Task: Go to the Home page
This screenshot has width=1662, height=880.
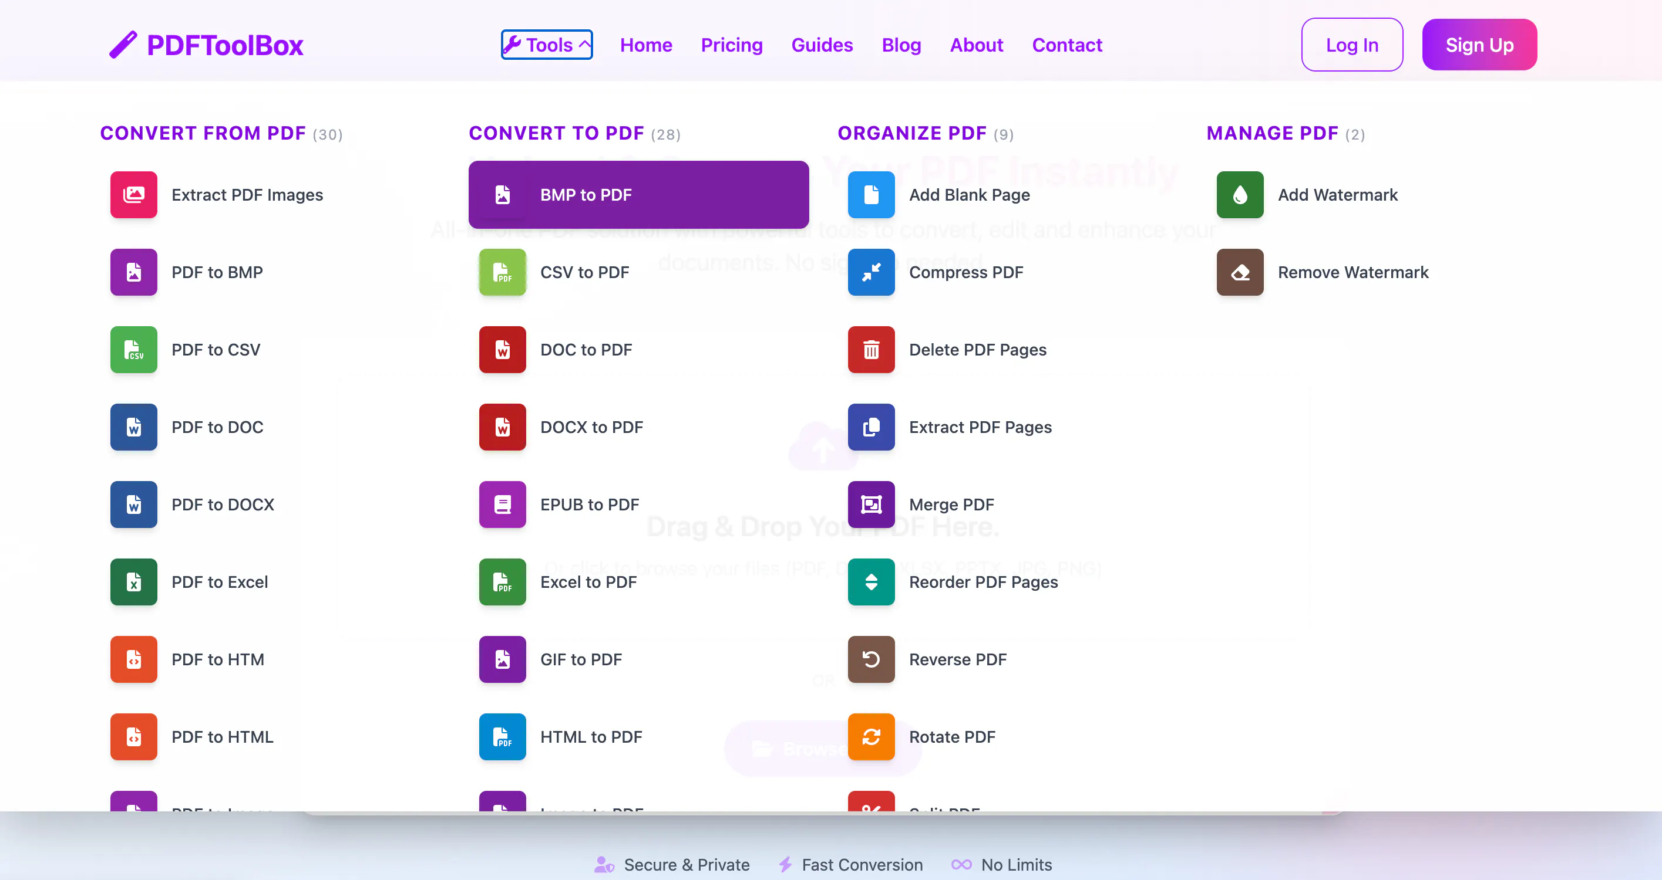Action: tap(646, 45)
